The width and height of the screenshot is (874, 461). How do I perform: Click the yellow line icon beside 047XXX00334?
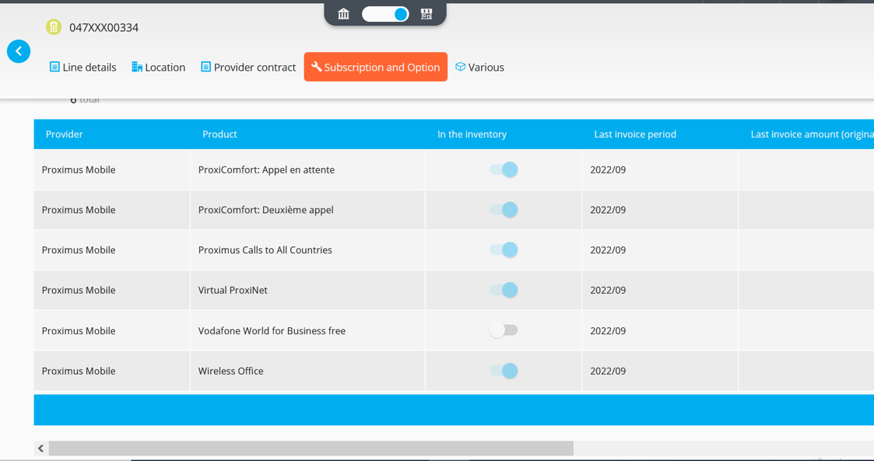[x=54, y=27]
